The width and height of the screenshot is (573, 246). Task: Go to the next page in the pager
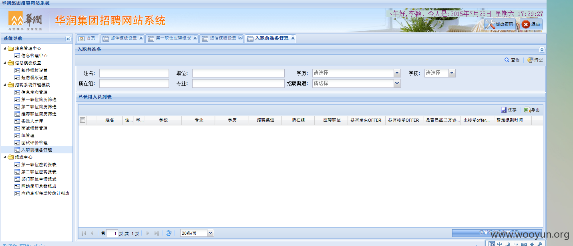148,233
